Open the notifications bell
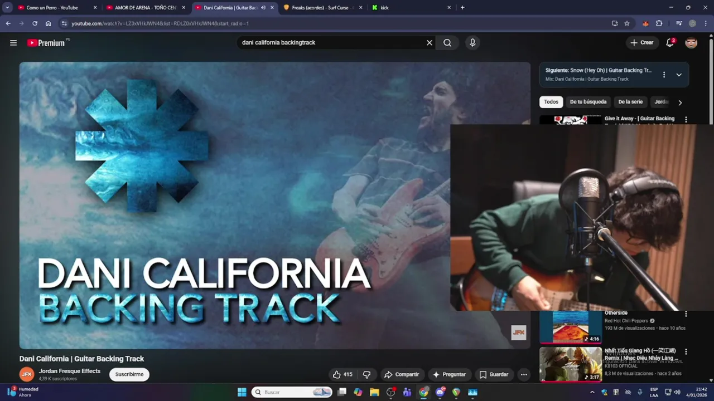The width and height of the screenshot is (714, 401). coord(670,43)
